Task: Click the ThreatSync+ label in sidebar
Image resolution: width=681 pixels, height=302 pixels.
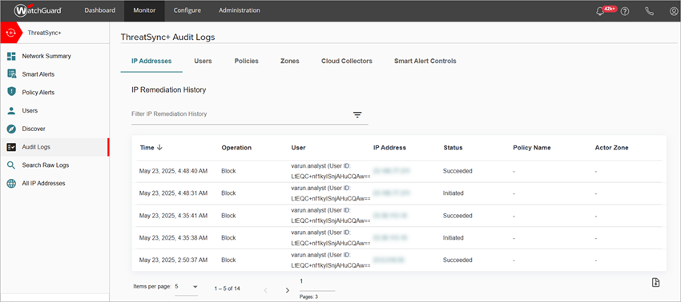Action: click(x=44, y=33)
